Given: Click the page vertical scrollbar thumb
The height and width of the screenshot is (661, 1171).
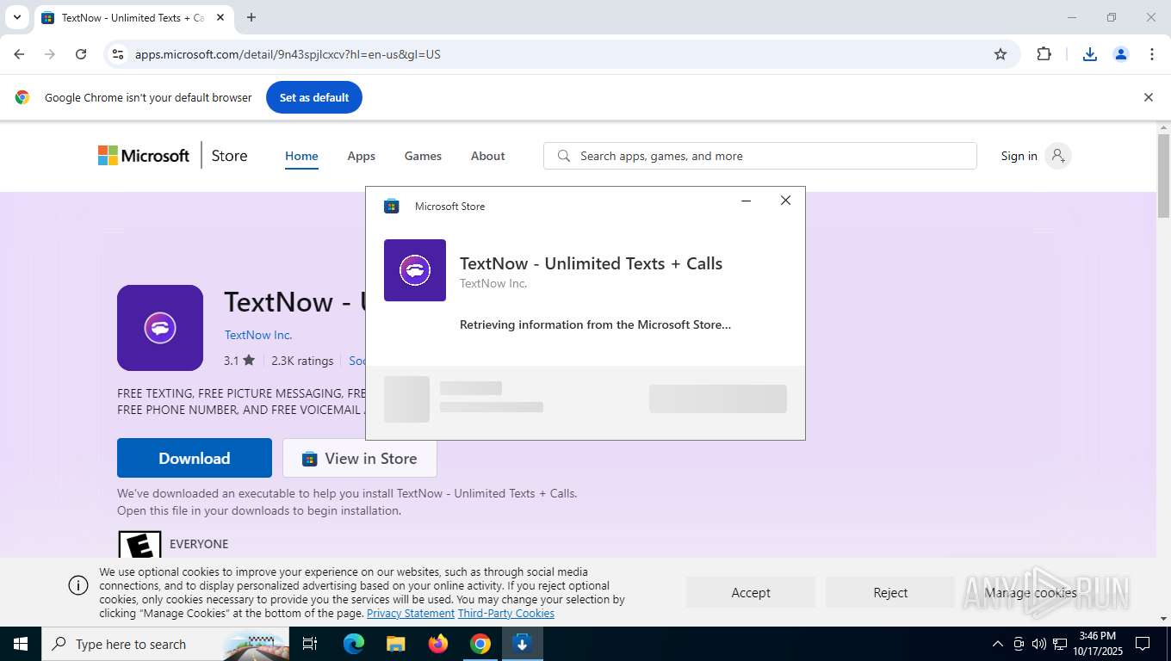Looking at the screenshot, I should (1163, 176).
